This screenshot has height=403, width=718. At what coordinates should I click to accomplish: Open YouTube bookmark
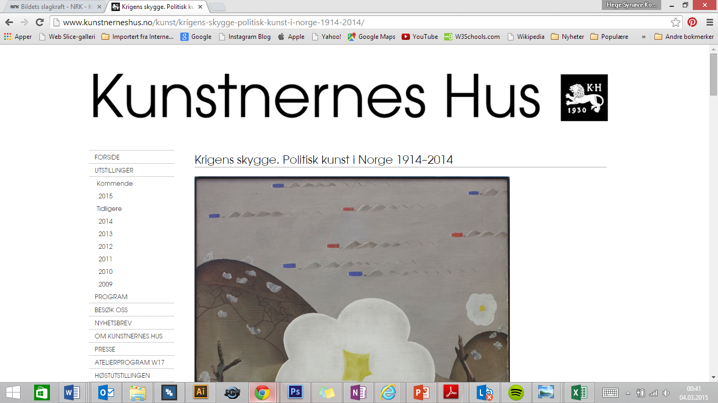pos(420,37)
